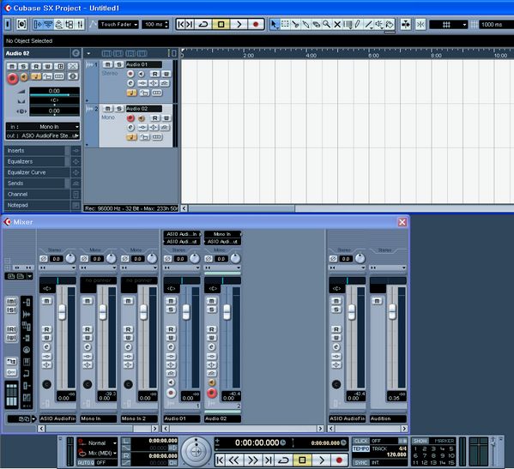Open Mixer icon in top toolbar
The image size is (514, 469).
pos(80,25)
